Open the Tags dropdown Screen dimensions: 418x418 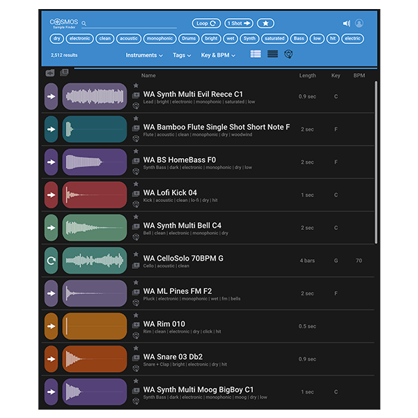(182, 55)
